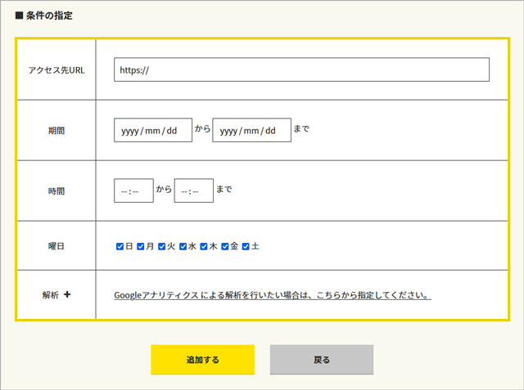Click the gray 戻る button

click(322, 360)
